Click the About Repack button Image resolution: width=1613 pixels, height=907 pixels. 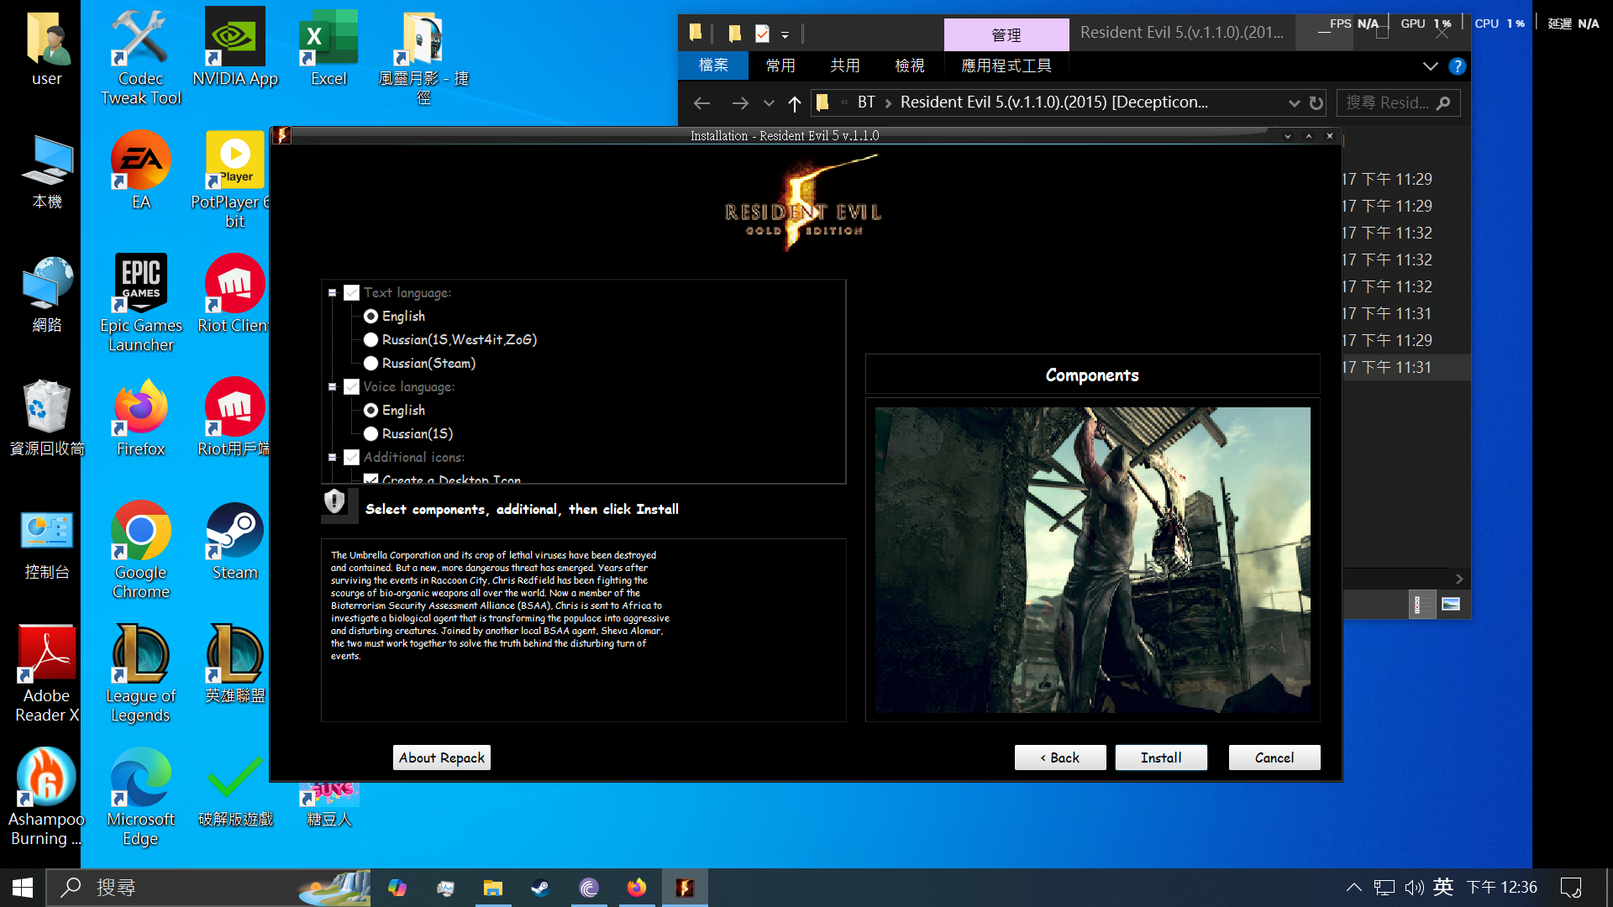point(442,758)
